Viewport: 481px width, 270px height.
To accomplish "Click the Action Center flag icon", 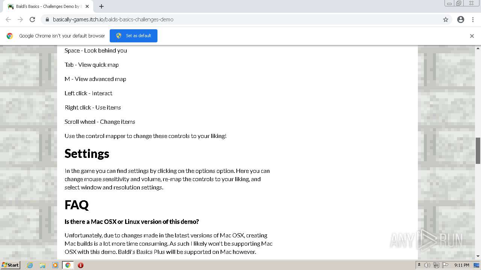I will (x=445, y=265).
